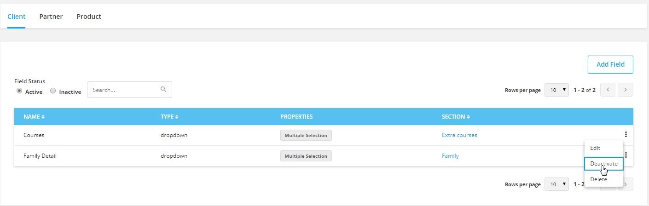Sort the table by TYPE column
Screen dimensions: 649x206
click(x=169, y=117)
